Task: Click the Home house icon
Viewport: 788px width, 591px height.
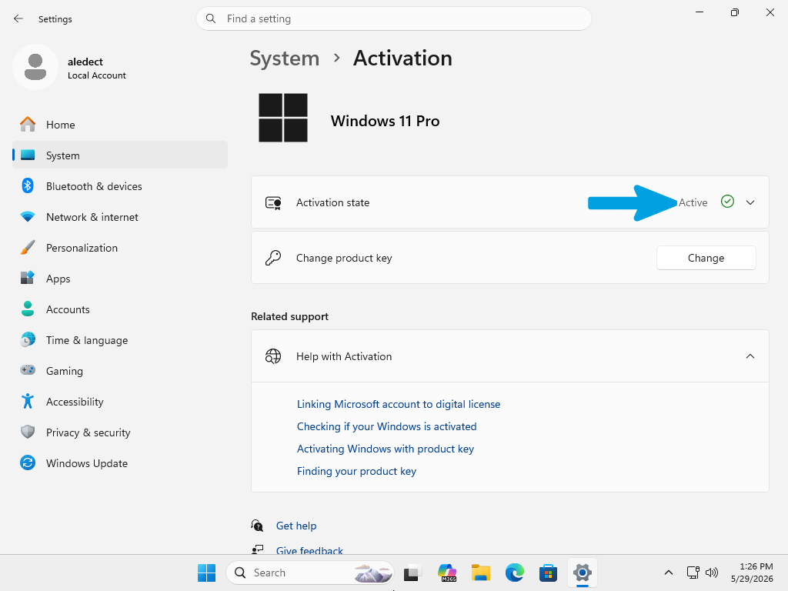Action: [x=28, y=124]
